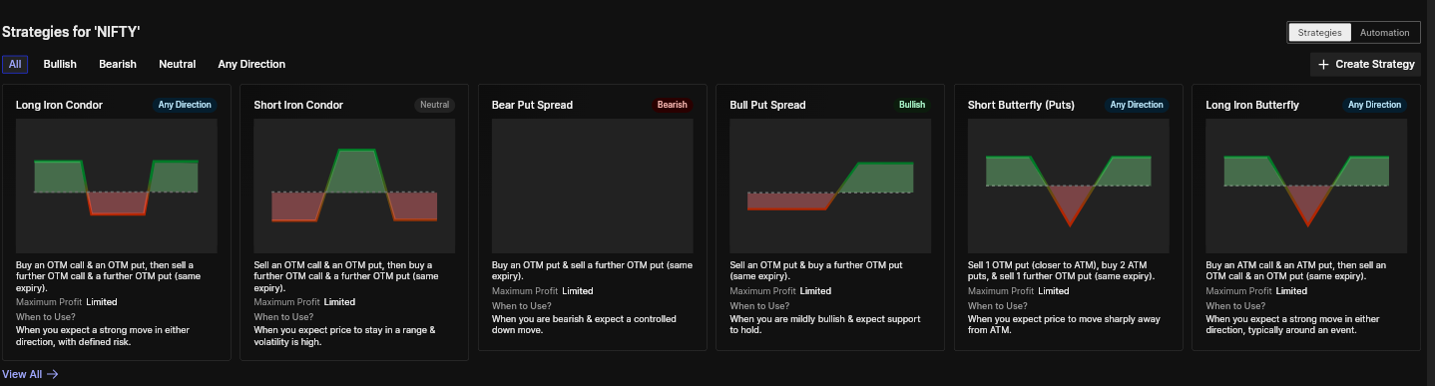Click the plus icon beside Create Strategy
The image size is (1435, 386).
1323,64
